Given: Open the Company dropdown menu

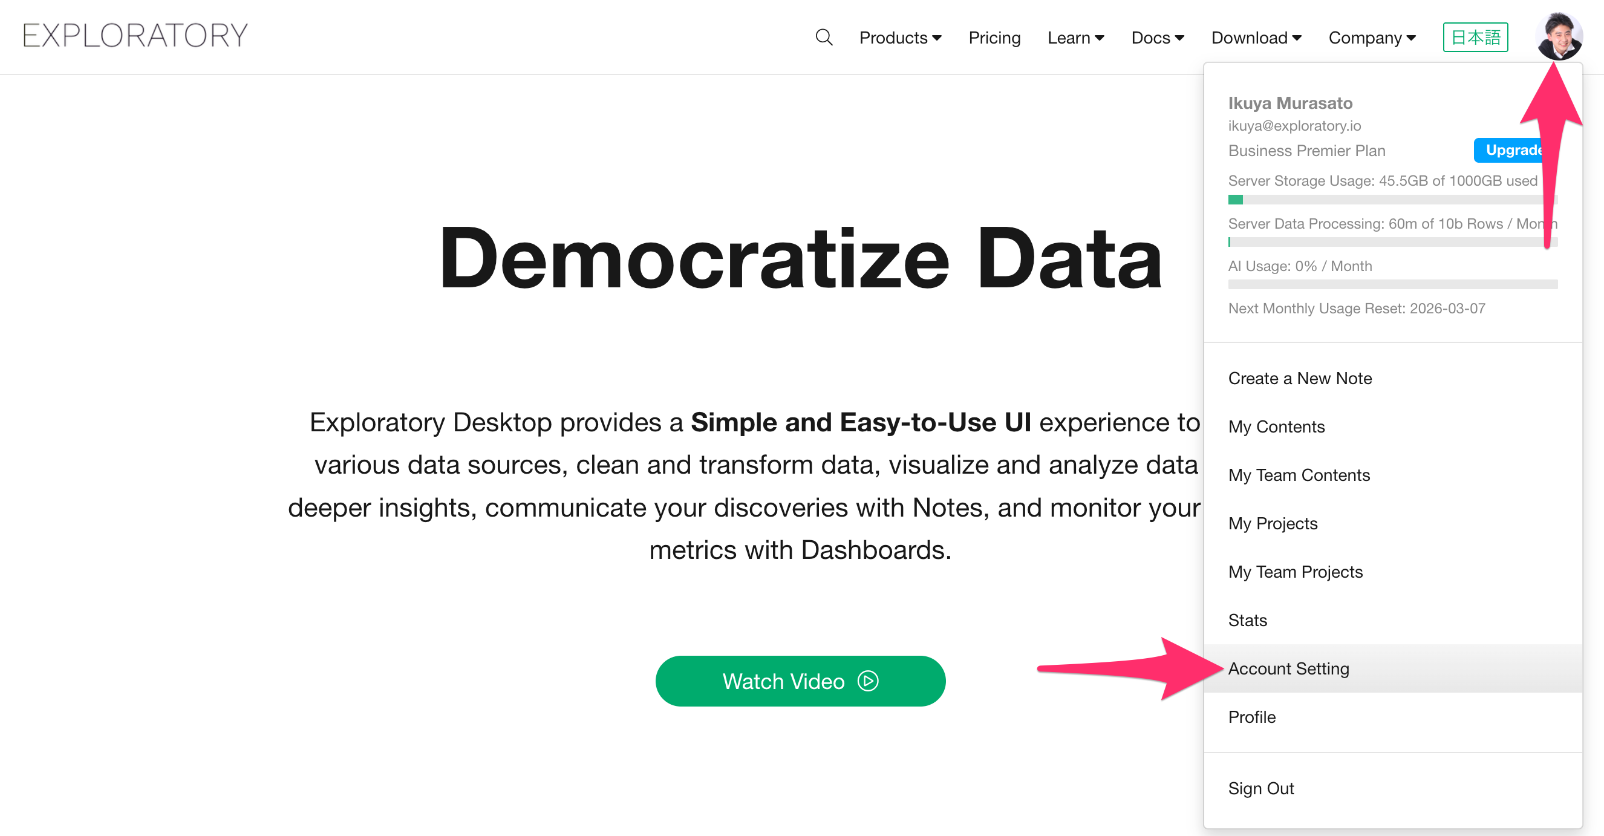Looking at the screenshot, I should pos(1372,38).
